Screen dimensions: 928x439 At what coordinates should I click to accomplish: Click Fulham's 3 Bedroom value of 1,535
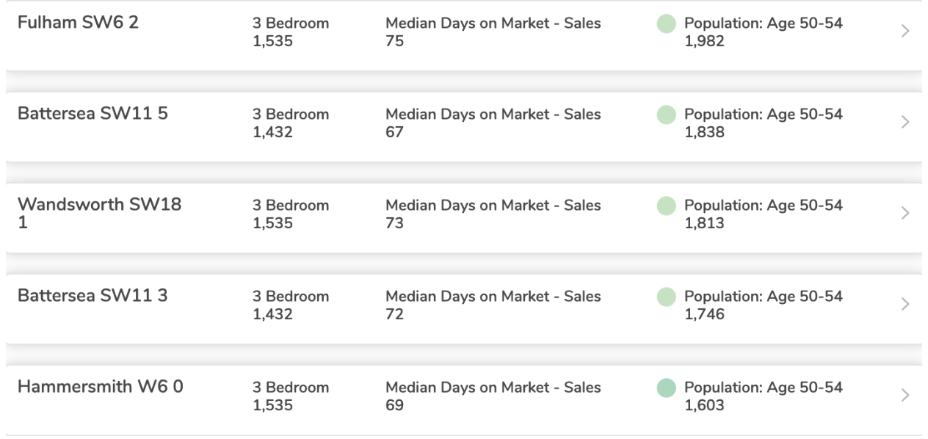[x=272, y=41]
